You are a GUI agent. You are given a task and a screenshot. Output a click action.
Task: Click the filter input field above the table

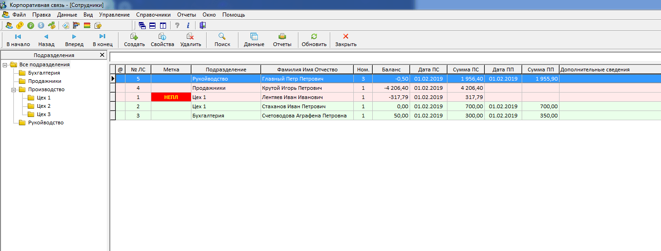[385, 57]
